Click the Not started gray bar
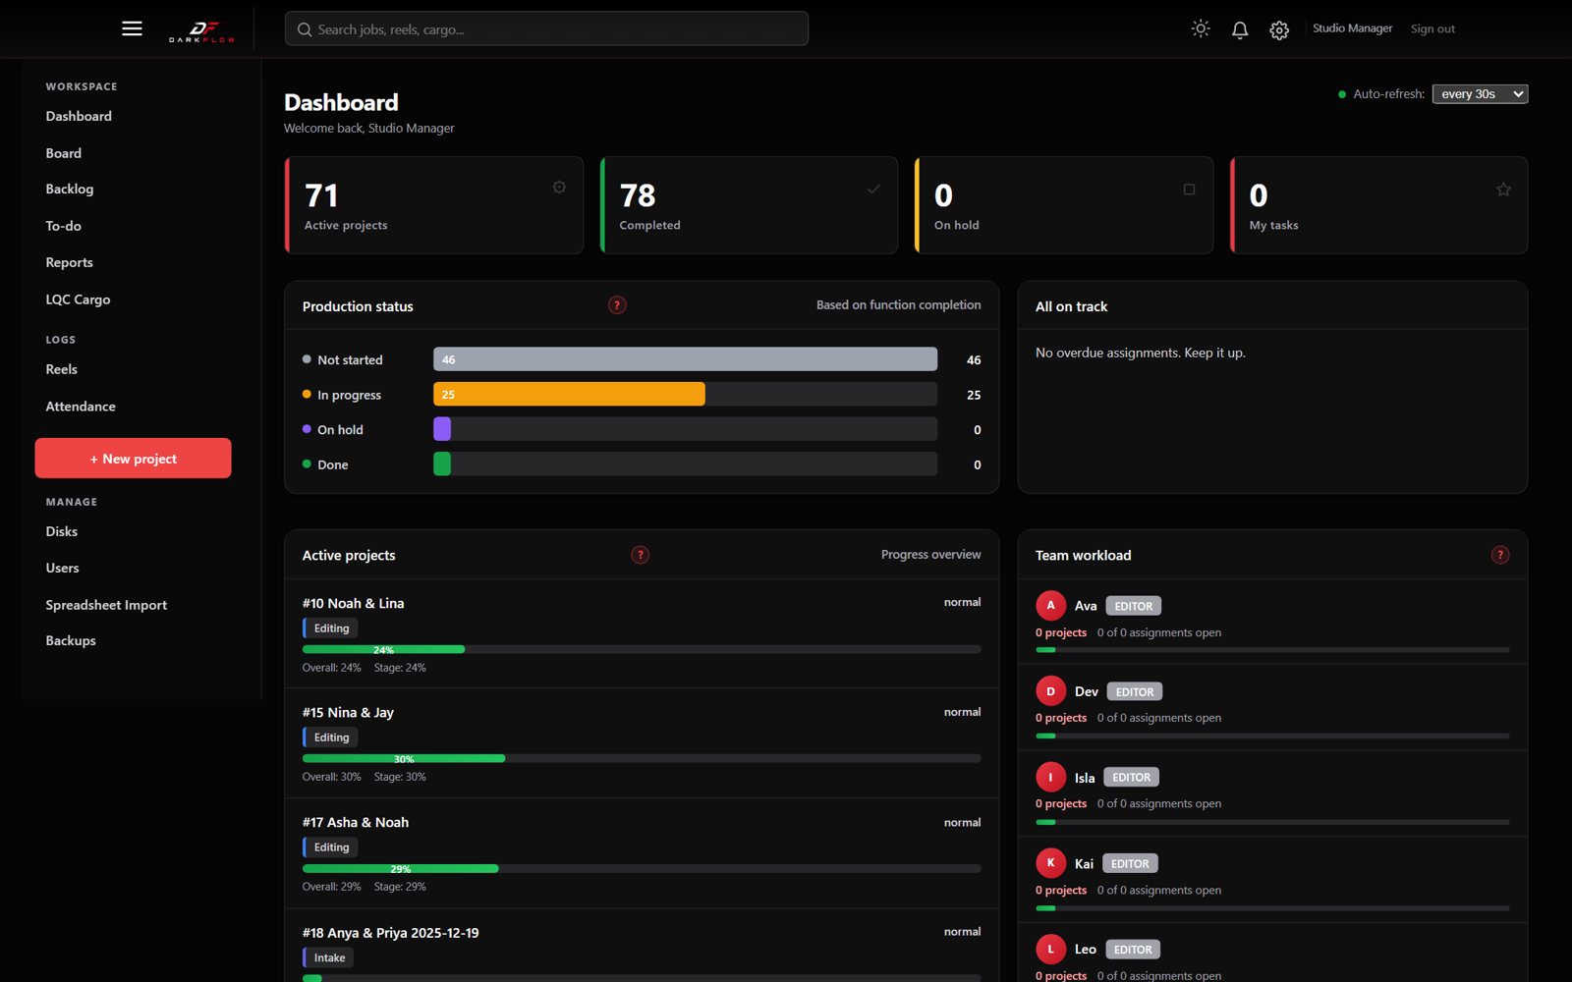 click(685, 359)
